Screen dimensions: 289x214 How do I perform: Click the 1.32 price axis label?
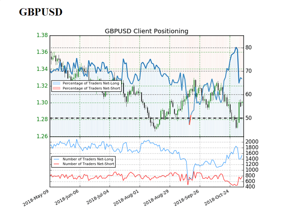42,86
